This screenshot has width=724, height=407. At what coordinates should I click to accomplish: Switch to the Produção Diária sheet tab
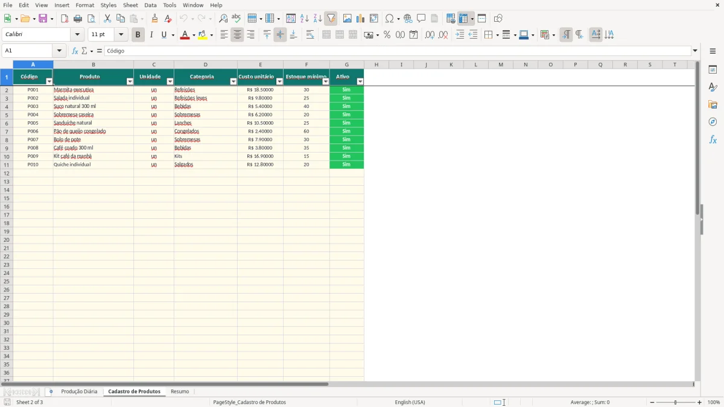(x=79, y=392)
